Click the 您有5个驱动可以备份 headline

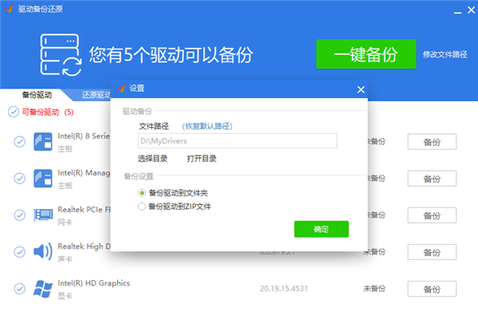170,55
